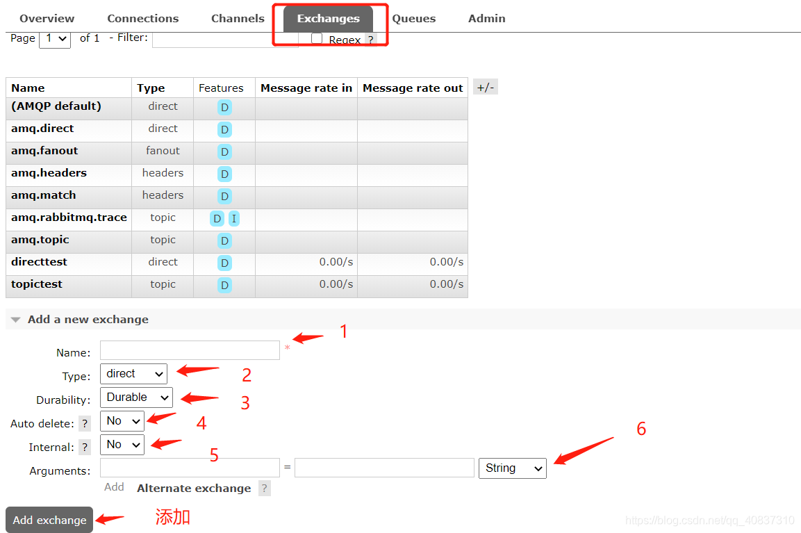The image size is (801, 533).
Task: Open the Page number dropdown
Action: pos(55,38)
